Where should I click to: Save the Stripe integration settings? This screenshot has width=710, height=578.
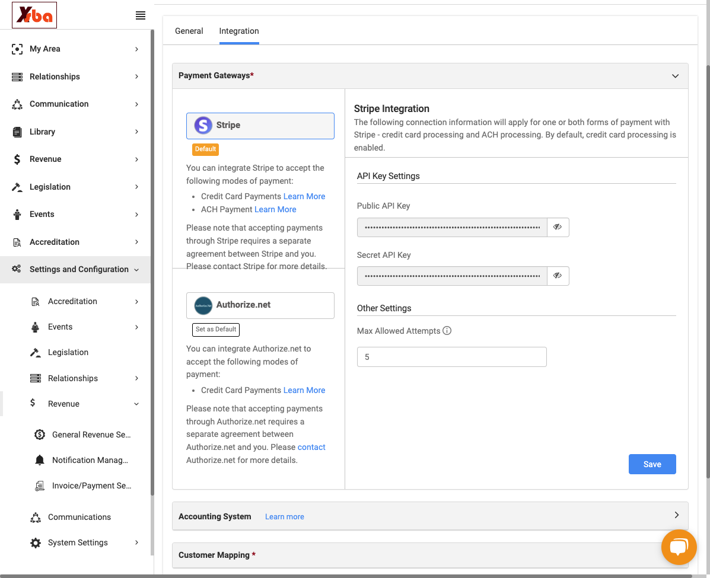coord(652,464)
